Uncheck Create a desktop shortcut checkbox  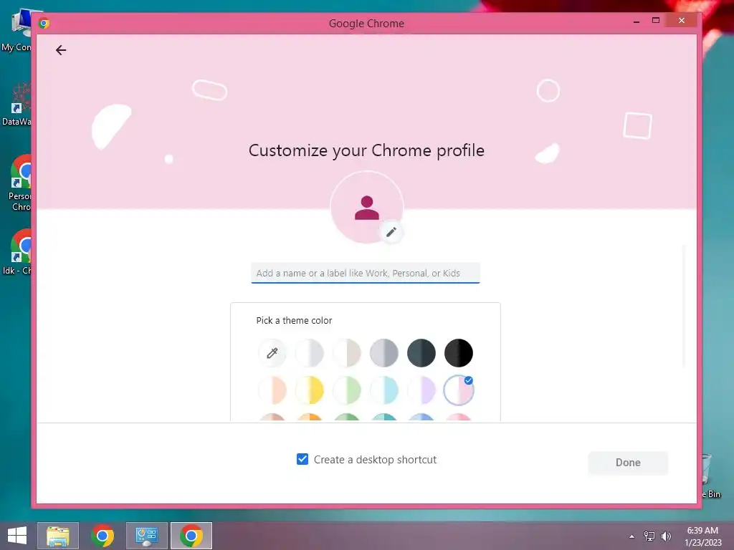coord(302,459)
